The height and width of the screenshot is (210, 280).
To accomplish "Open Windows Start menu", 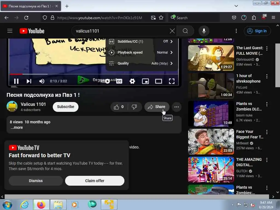I will click(x=7, y=205).
